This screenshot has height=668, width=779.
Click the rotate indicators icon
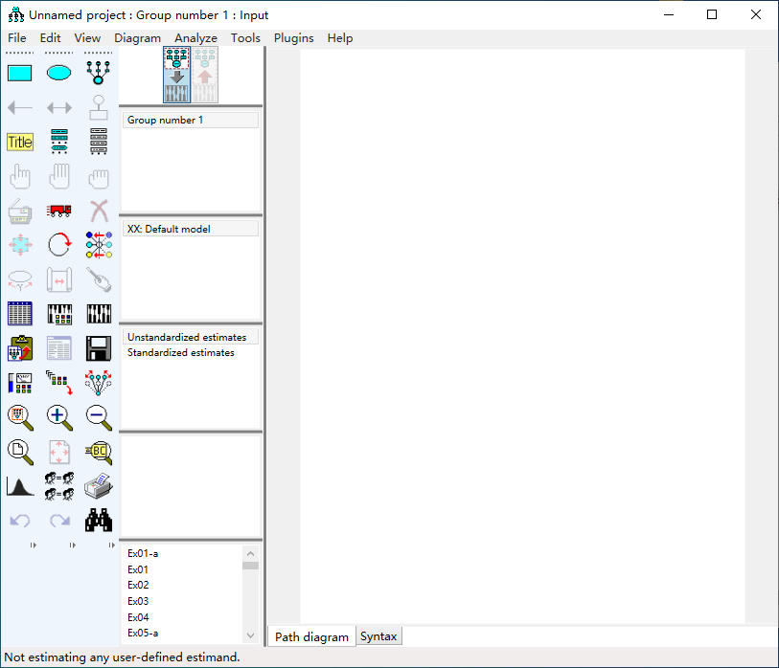point(59,245)
